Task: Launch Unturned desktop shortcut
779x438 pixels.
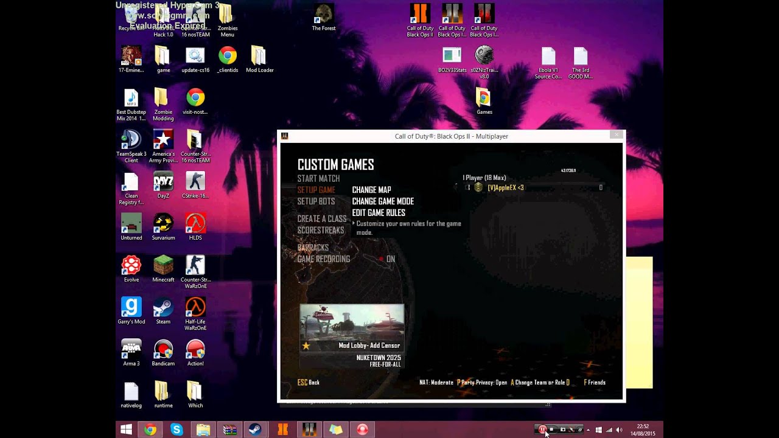Action: [x=131, y=227]
